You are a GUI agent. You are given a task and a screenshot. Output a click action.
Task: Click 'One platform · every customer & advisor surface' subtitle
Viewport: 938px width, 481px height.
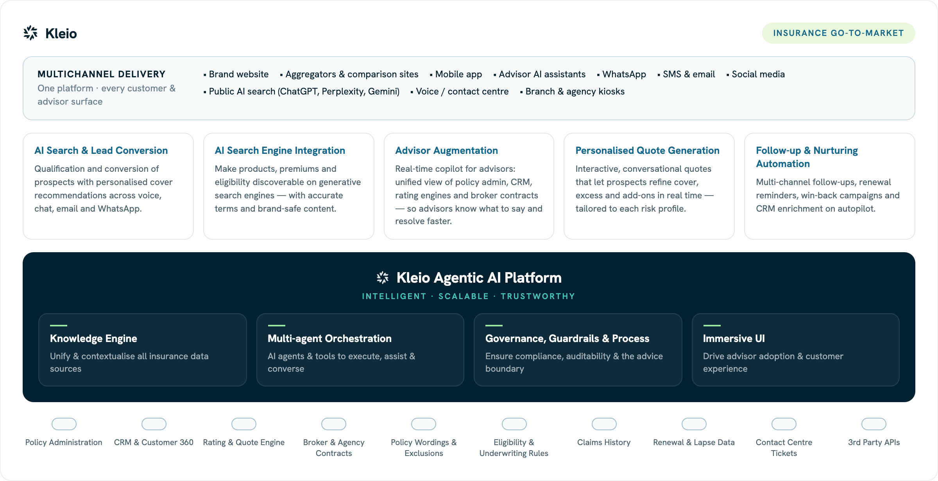point(106,95)
